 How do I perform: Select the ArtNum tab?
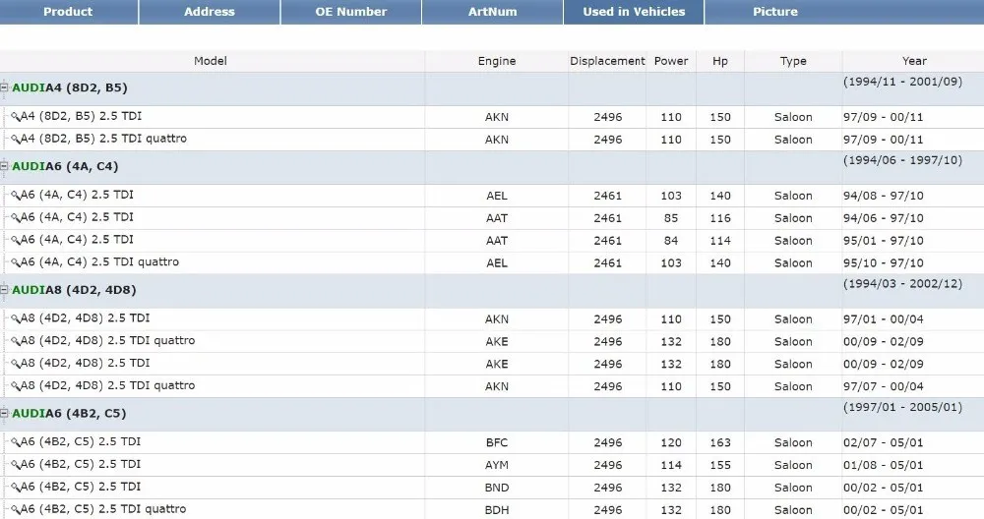[x=493, y=12]
